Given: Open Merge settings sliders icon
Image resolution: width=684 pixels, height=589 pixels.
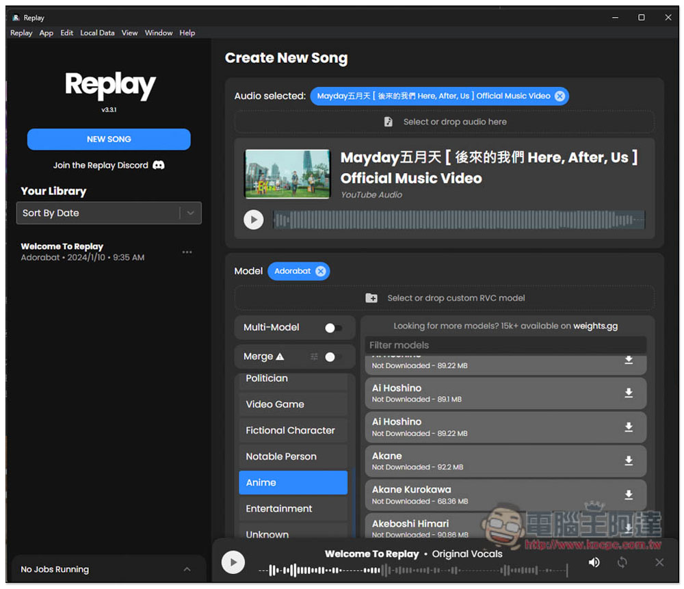Looking at the screenshot, I should point(314,356).
